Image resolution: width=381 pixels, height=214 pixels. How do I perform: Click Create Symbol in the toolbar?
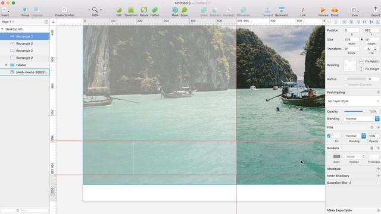64,10
